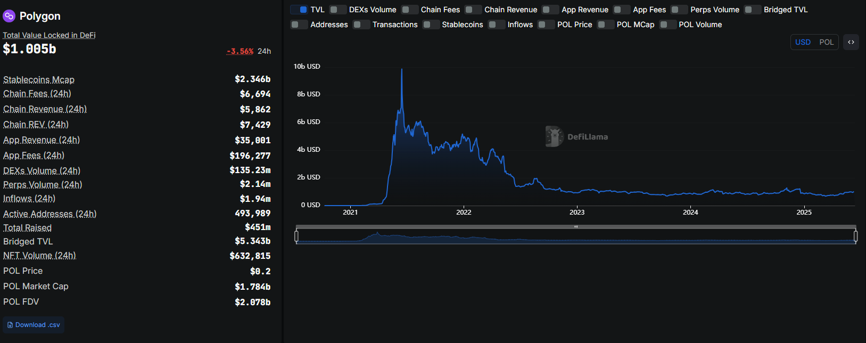The height and width of the screenshot is (343, 866).
Task: Click the DEXs Volume (24h) label
Action: [42, 171]
